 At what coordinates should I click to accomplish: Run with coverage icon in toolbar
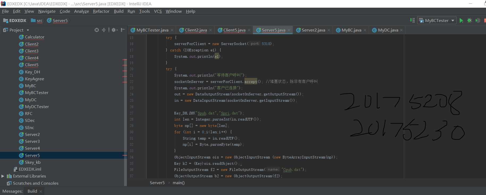coord(478,20)
